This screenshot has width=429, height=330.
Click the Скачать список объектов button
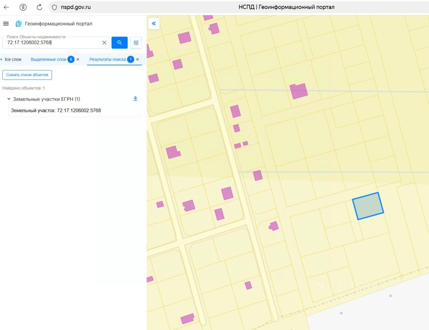(27, 75)
